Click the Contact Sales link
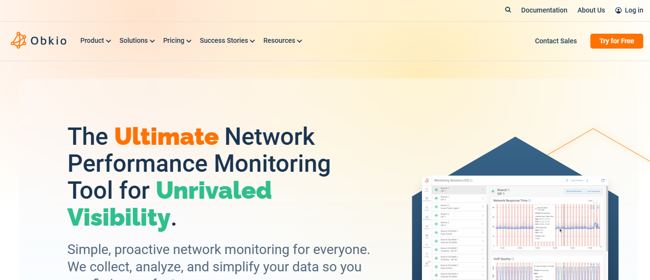 (556, 41)
